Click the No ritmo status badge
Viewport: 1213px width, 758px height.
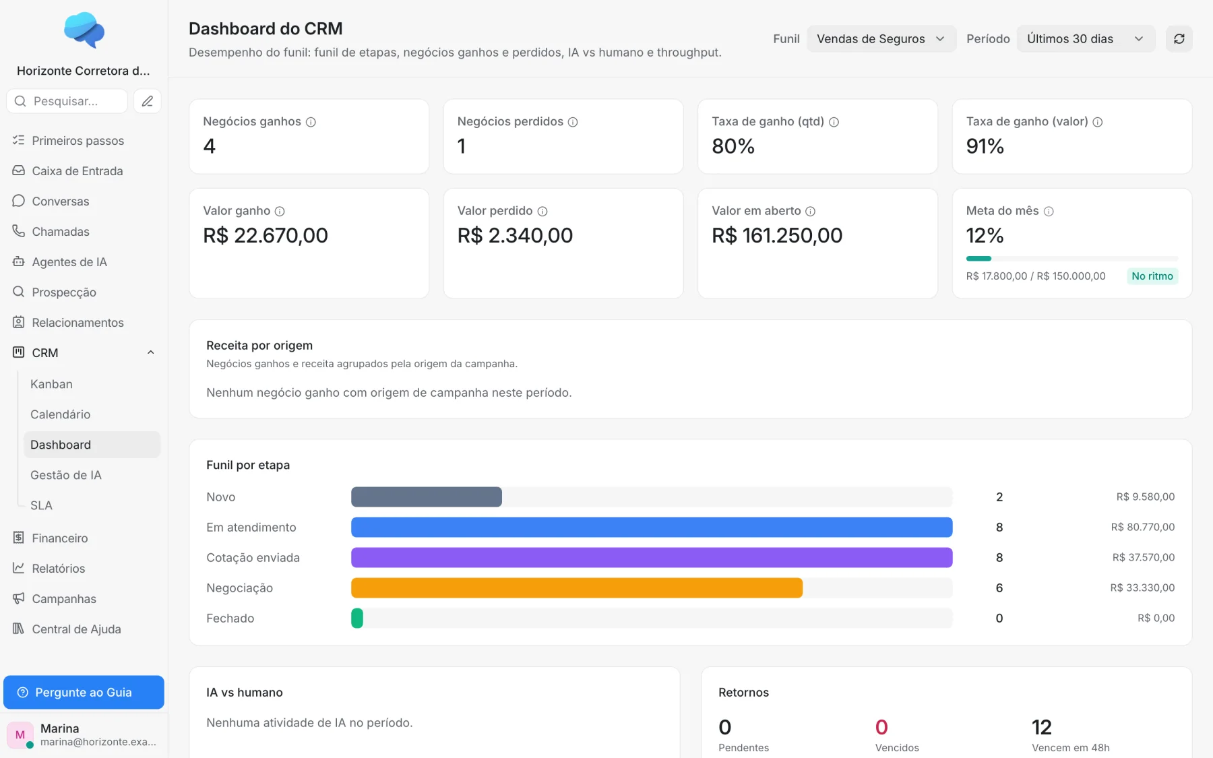coord(1152,276)
